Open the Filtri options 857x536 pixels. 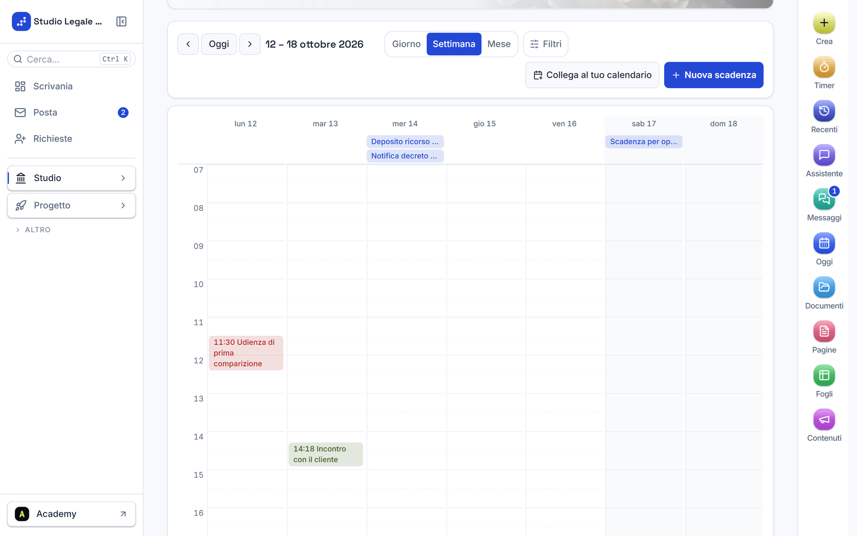(x=545, y=44)
